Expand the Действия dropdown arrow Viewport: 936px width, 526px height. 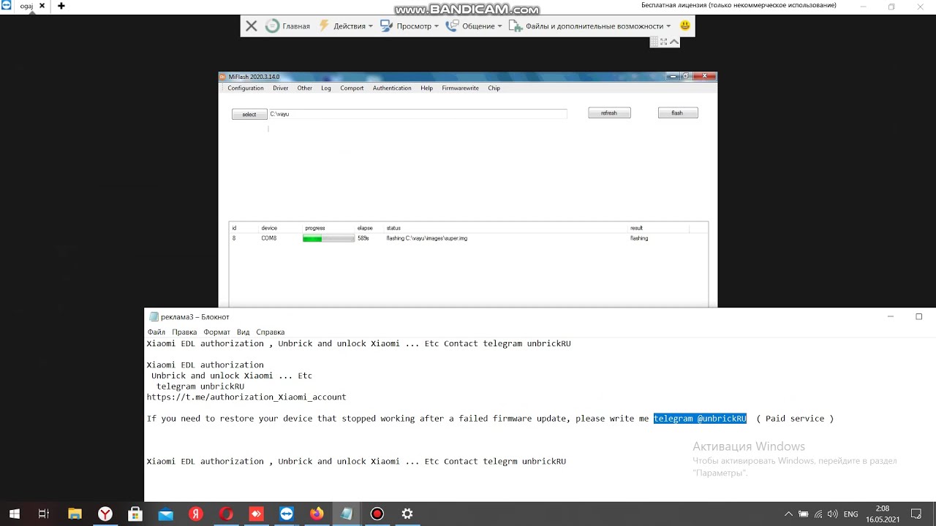click(x=371, y=26)
